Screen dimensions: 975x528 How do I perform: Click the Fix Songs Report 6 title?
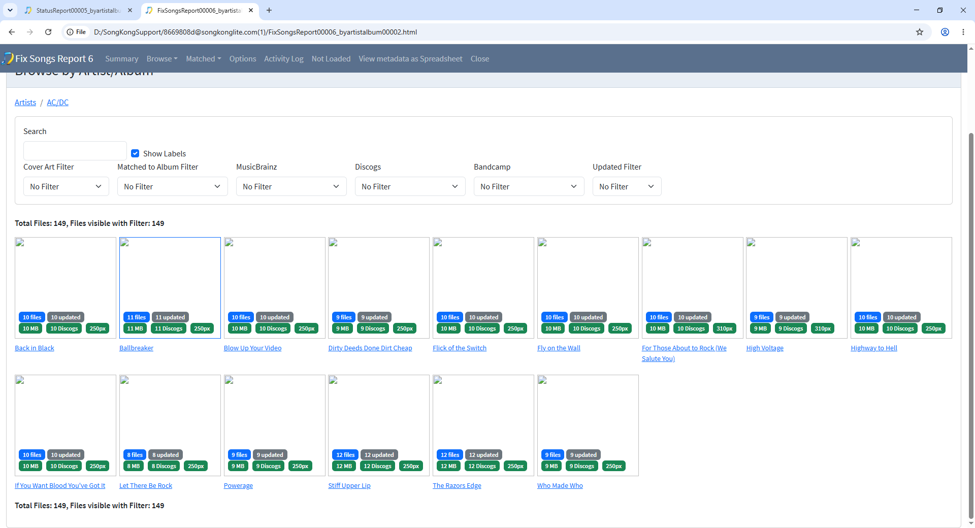(x=54, y=58)
